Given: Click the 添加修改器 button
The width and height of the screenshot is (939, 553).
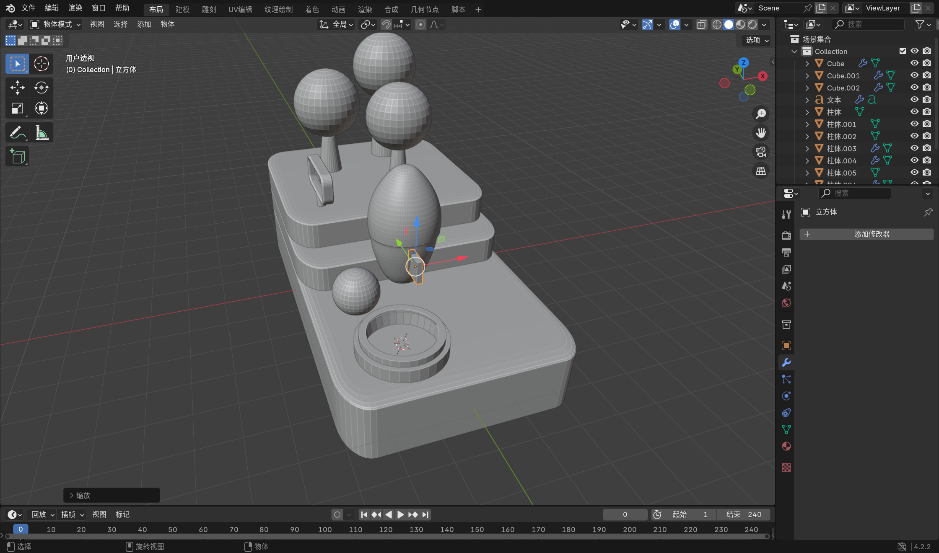Looking at the screenshot, I should point(866,234).
